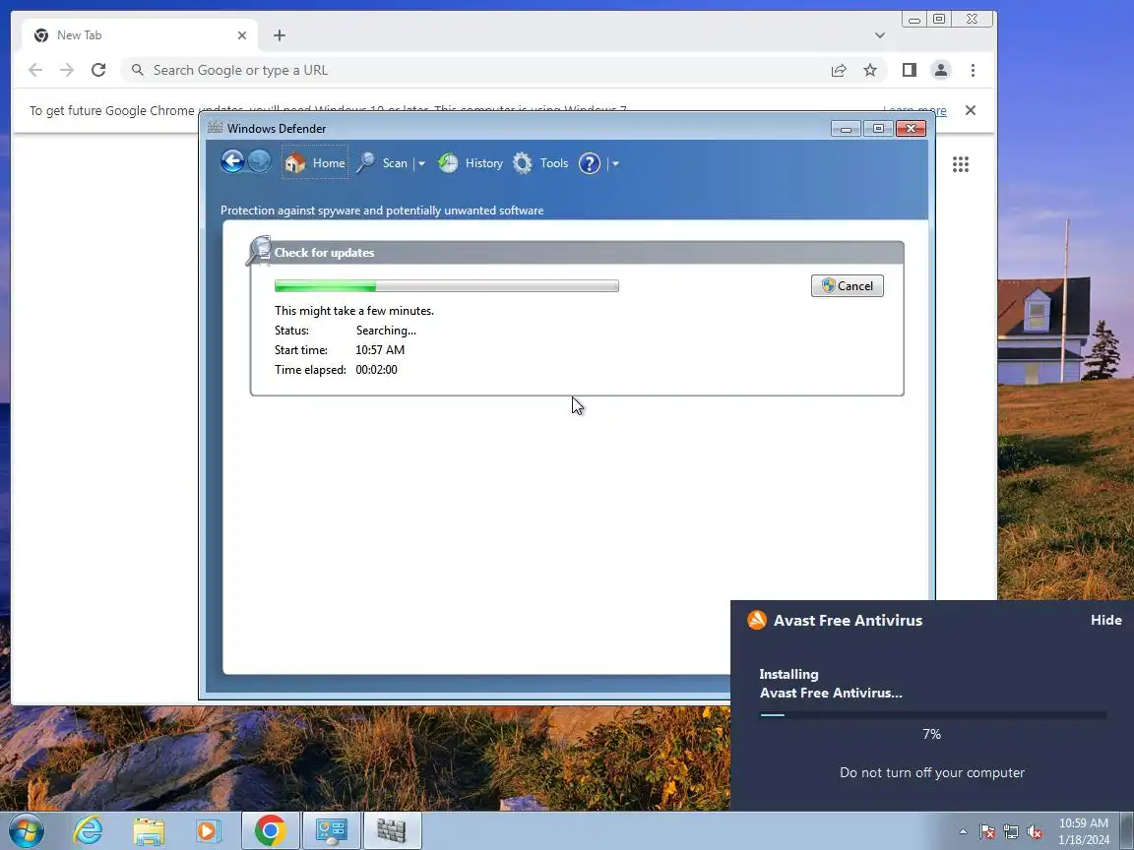Share this page from Chrome
The width and height of the screenshot is (1134, 850).
(839, 70)
